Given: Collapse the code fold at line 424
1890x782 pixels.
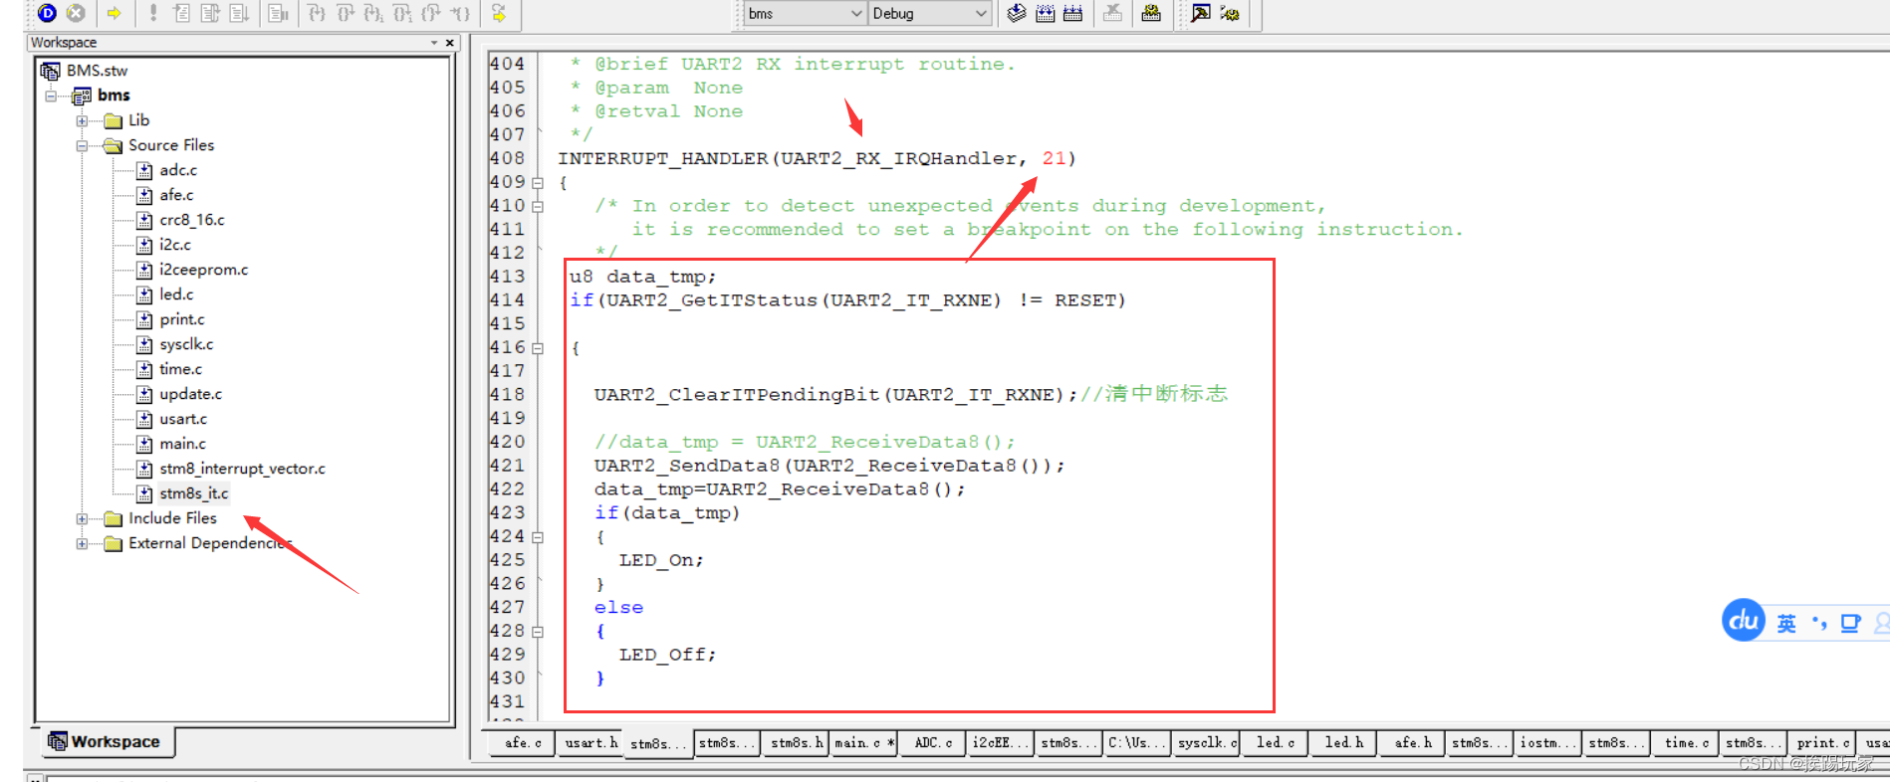Looking at the screenshot, I should (x=538, y=537).
